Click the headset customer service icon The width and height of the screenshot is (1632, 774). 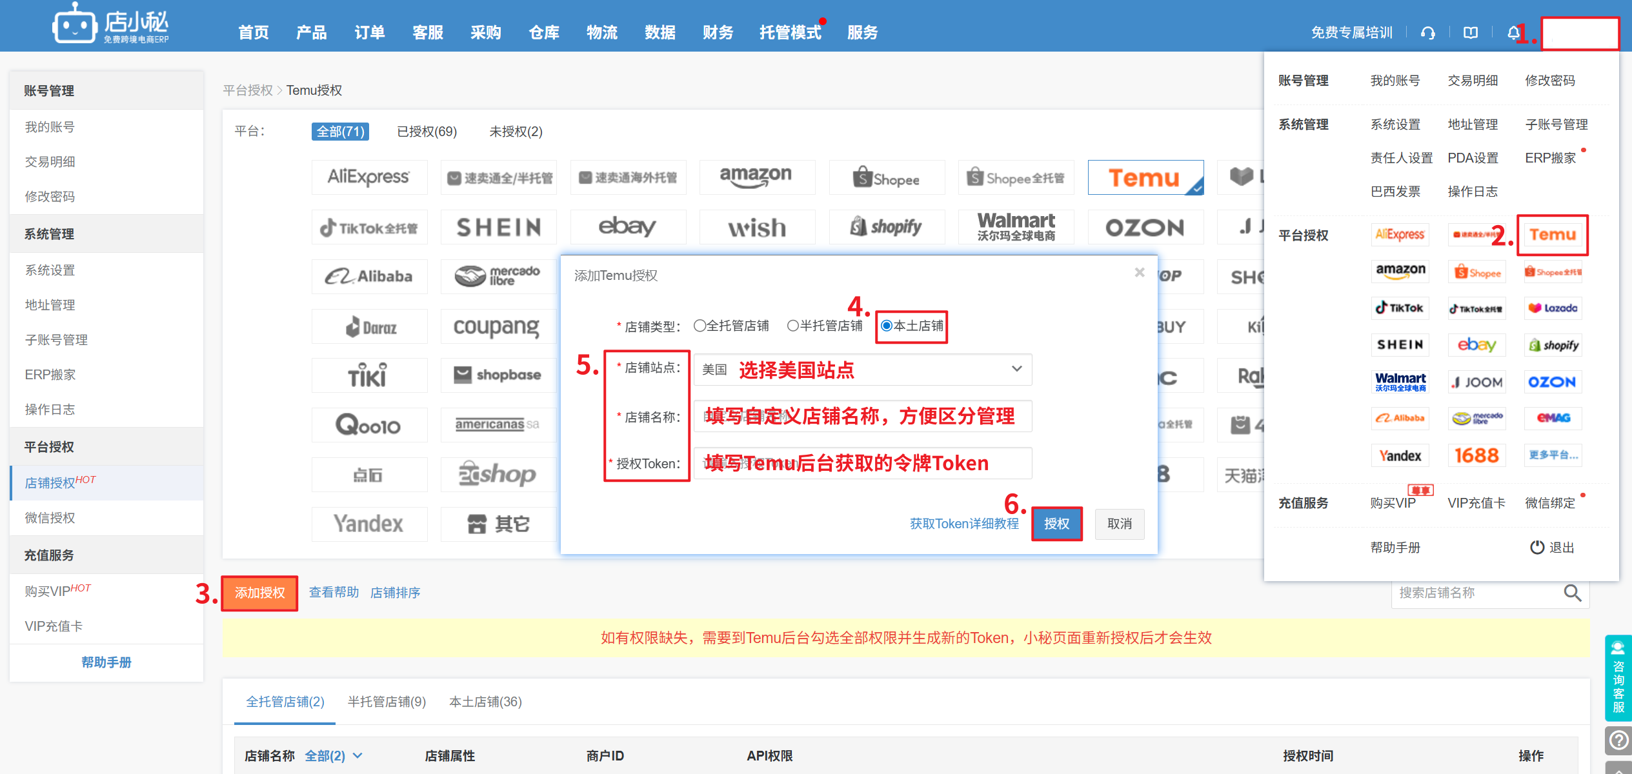tap(1427, 33)
